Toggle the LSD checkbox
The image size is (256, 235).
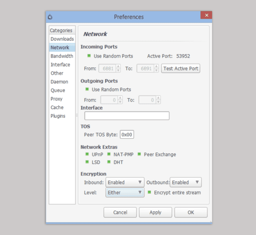point(87,162)
